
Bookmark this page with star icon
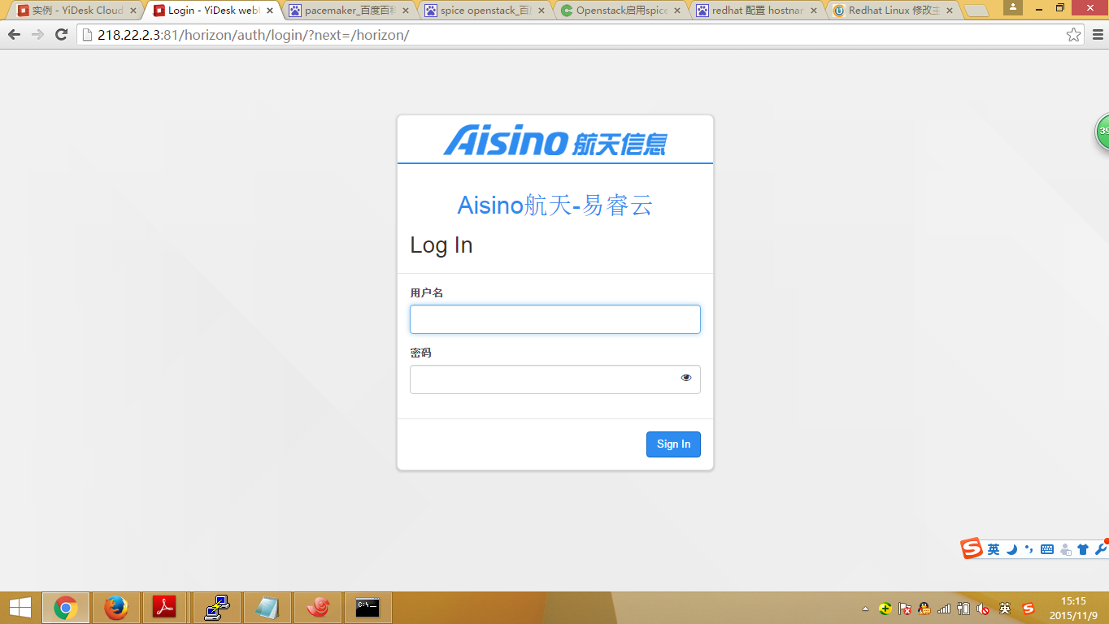click(1073, 34)
